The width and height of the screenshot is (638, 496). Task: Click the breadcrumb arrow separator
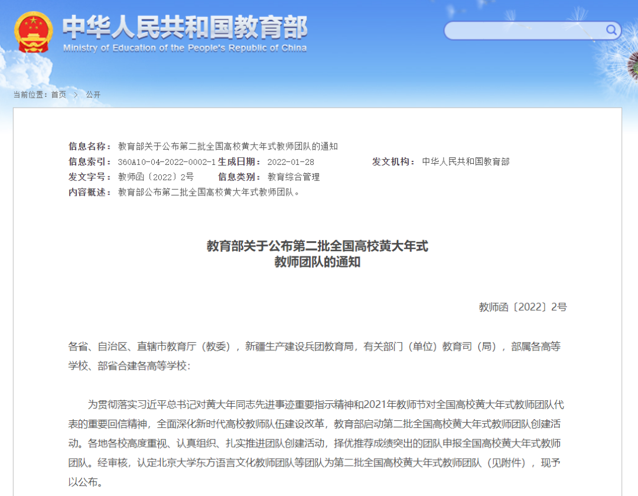(x=76, y=95)
